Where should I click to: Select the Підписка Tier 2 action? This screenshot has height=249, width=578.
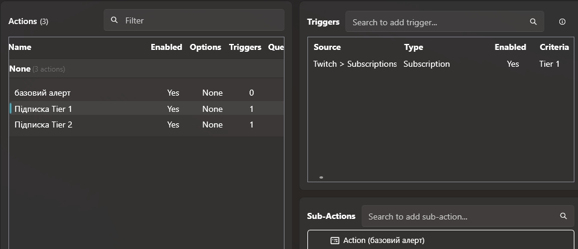coord(43,124)
